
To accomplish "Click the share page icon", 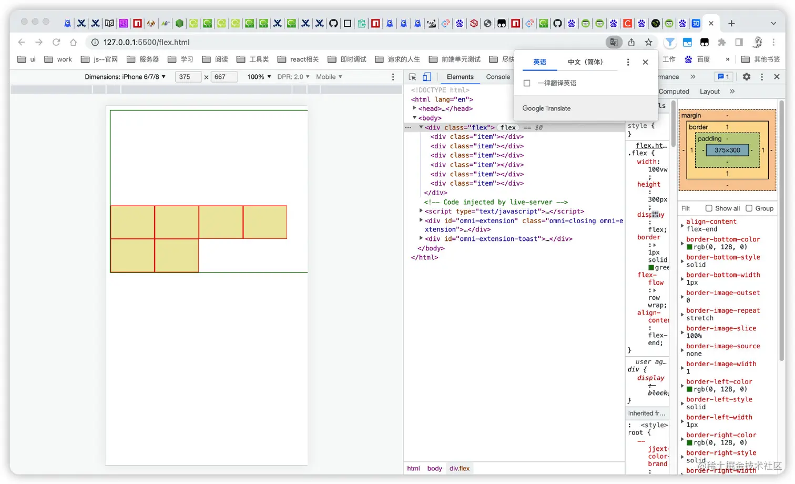I will coord(631,42).
